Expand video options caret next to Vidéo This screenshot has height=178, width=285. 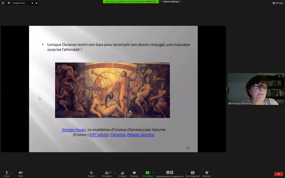tap(26, 173)
